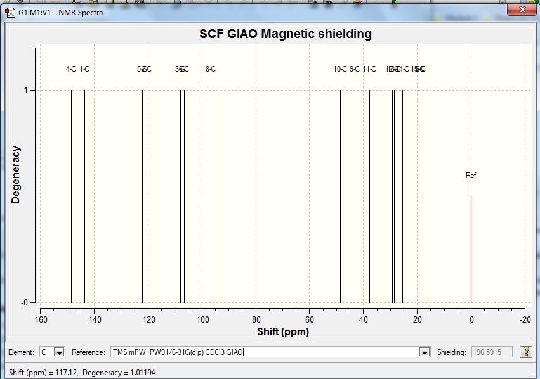Click the Shielding value field
Viewport: 540px width, 379px height.
click(x=492, y=352)
